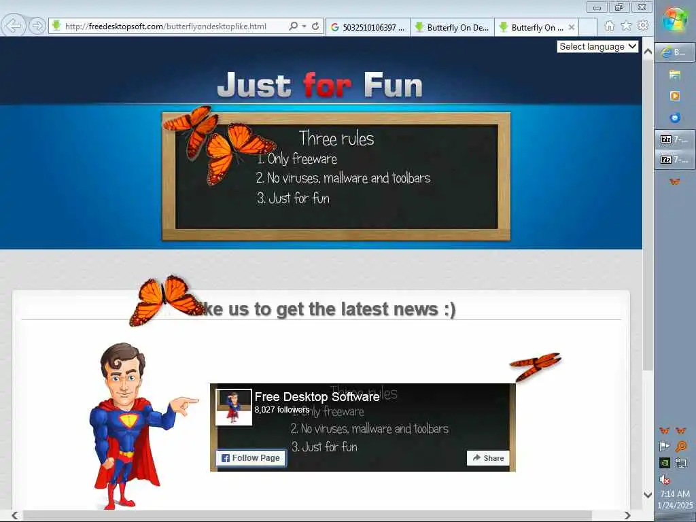Go back with the browser Back arrow
Screen dimensions: 696x522
pos(14,26)
